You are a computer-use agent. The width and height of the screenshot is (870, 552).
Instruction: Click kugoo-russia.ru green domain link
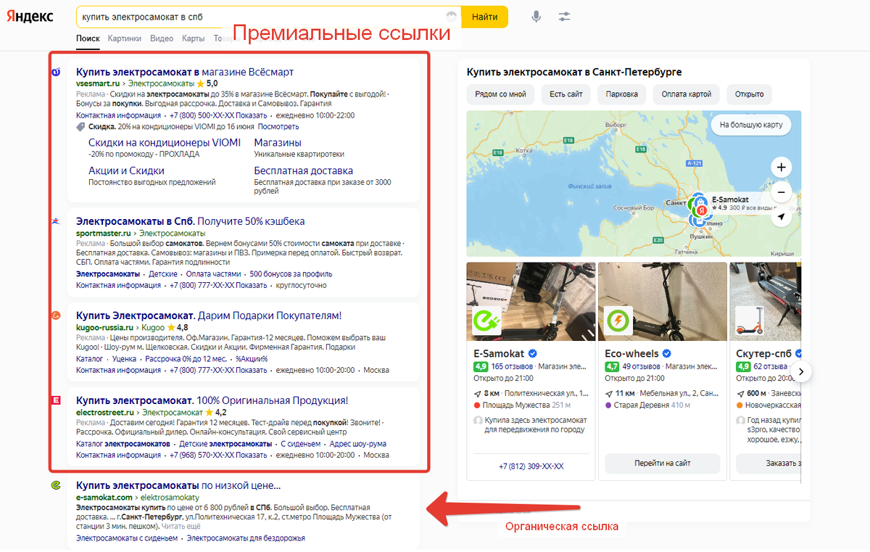coord(105,328)
